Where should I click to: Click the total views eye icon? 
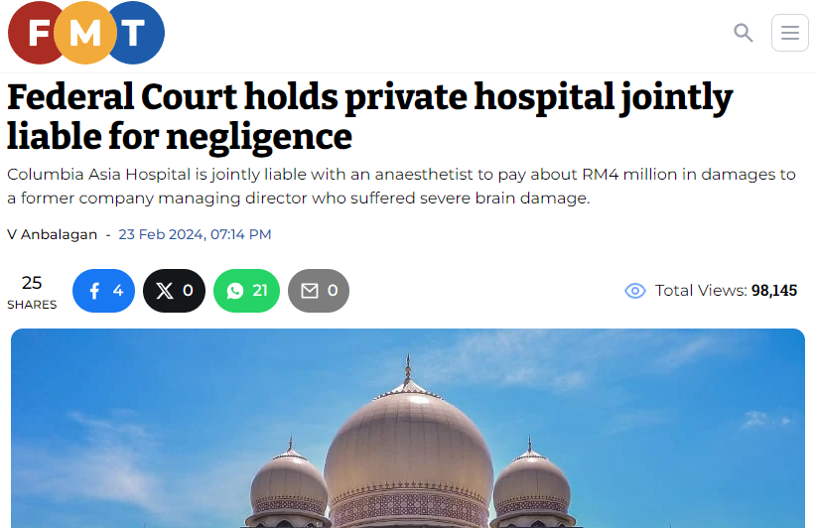pyautogui.click(x=635, y=291)
